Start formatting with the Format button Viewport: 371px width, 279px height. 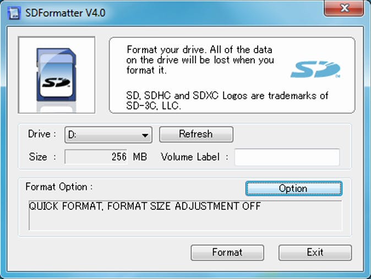tap(227, 253)
